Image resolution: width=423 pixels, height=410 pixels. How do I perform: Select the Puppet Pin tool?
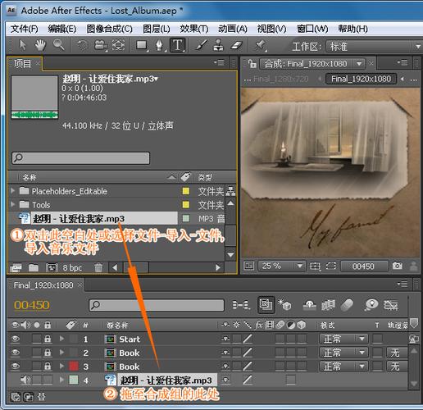(x=260, y=45)
